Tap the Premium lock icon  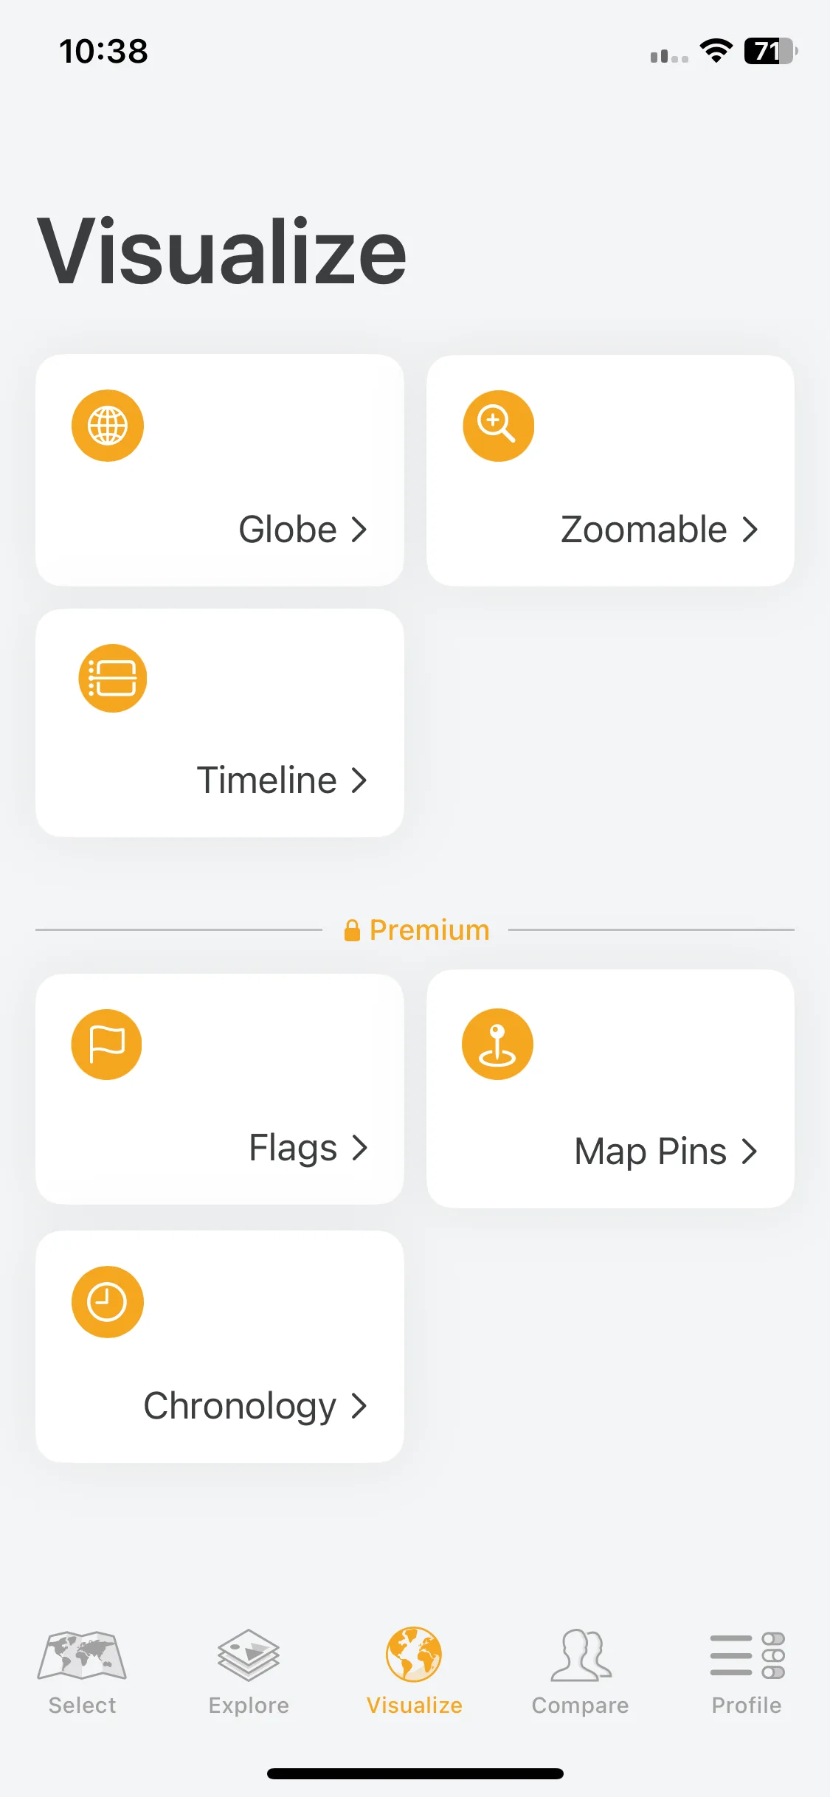coord(353,930)
